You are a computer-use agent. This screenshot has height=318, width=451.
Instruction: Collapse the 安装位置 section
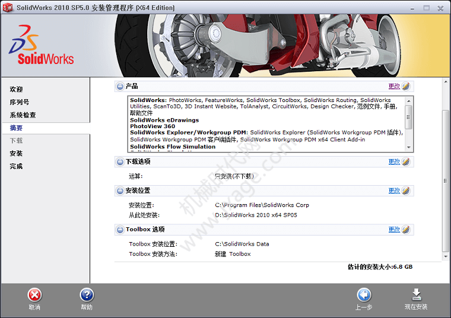point(120,190)
